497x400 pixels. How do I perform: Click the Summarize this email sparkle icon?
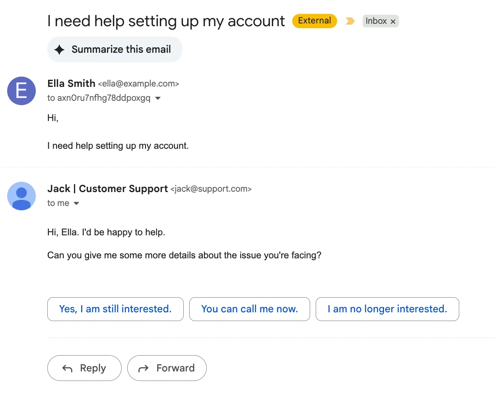tap(59, 50)
